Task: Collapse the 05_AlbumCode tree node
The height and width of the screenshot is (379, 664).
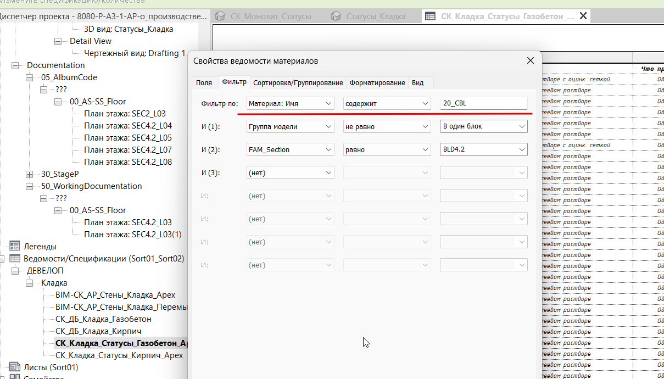Action: pos(30,77)
